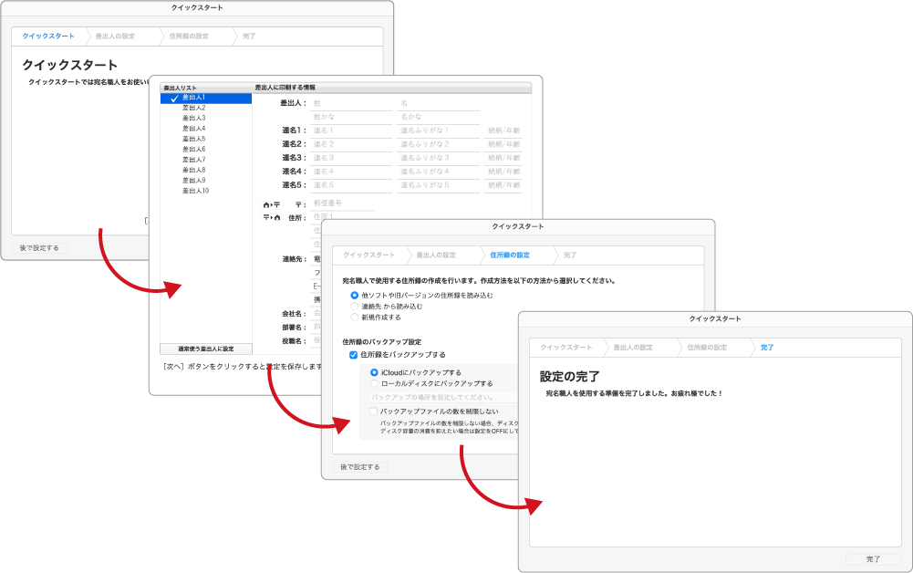
Task: Enable the 住所録をバックアップする checkbox
Action: point(351,355)
